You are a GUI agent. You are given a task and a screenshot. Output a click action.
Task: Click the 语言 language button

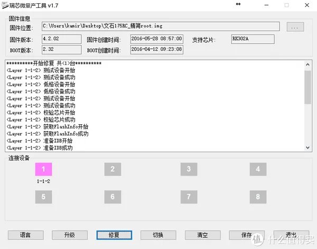(x=26, y=235)
